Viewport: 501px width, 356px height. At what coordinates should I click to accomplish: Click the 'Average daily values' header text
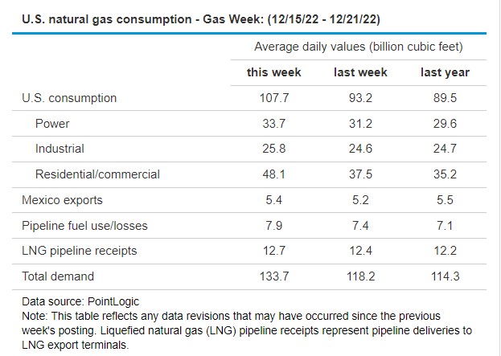click(359, 47)
